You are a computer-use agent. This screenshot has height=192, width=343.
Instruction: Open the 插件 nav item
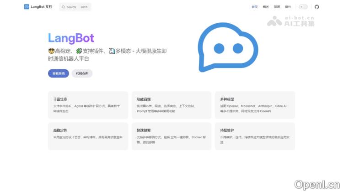tap(288, 7)
